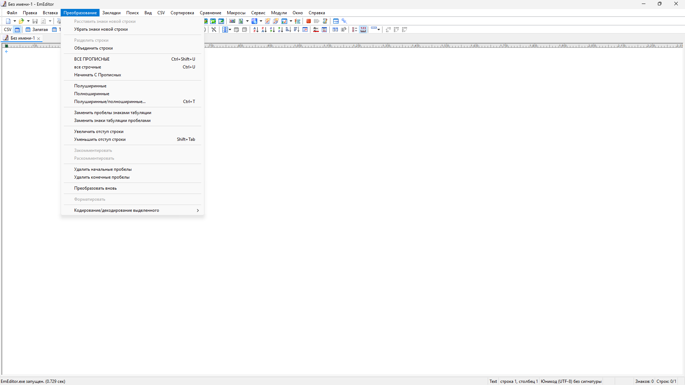685x385 pixels.
Task: Open all configurations properties icon
Action: coord(276,21)
